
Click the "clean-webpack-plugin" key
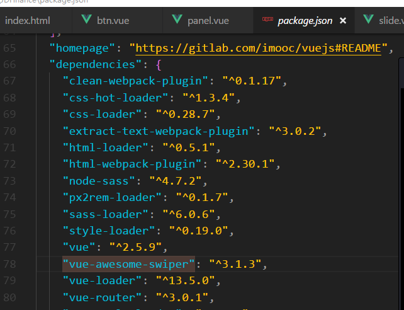135,81
